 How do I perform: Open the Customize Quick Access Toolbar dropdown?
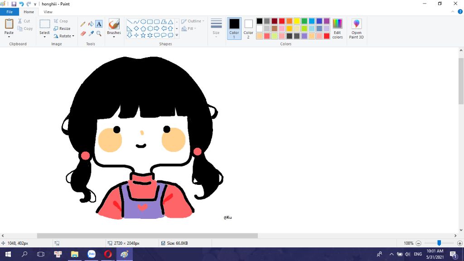tap(35, 5)
